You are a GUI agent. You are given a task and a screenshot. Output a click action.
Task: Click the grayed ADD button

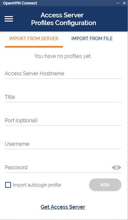point(105,185)
